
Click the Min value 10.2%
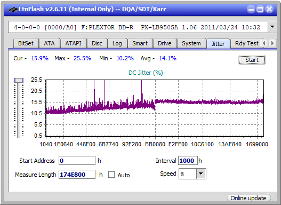pos(125,58)
